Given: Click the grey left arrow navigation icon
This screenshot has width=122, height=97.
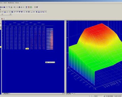Looking at the screenshot, I should [17, 7].
